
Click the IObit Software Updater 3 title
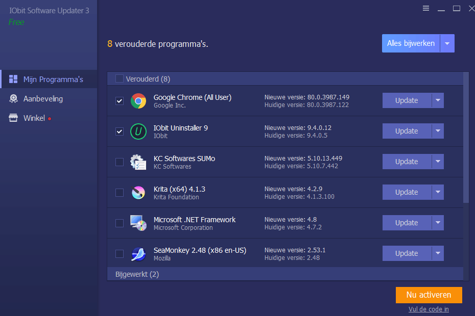click(49, 11)
